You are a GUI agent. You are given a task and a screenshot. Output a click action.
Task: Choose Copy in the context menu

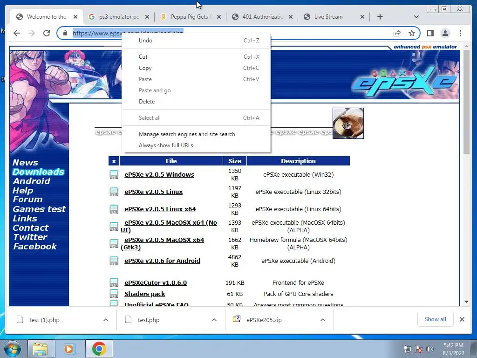pyautogui.click(x=196, y=68)
